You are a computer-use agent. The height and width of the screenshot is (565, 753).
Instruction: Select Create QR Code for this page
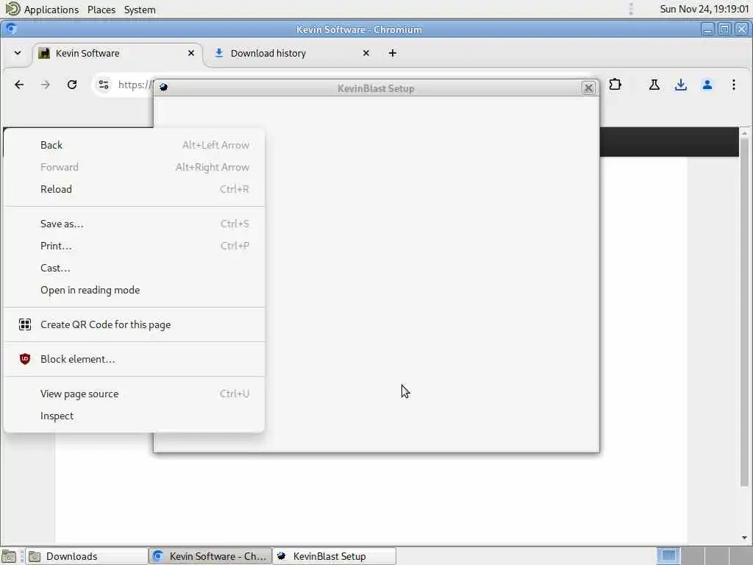point(134,324)
